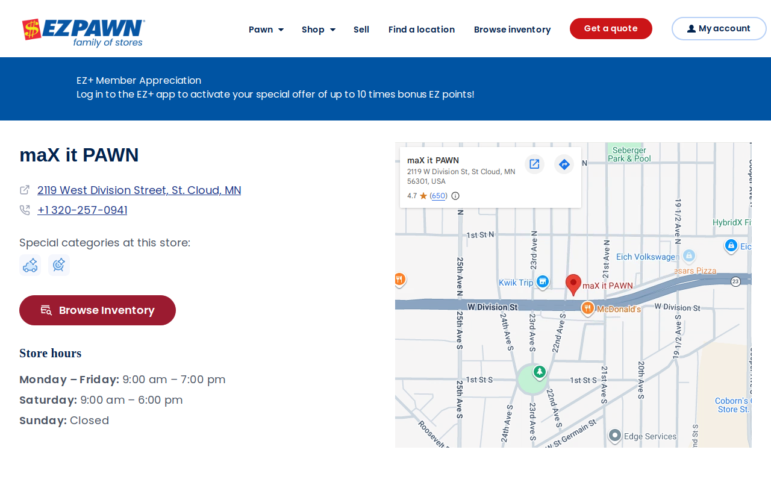This screenshot has width=771, height=482.
Task: Click the info icon next to review count
Action: (x=455, y=196)
